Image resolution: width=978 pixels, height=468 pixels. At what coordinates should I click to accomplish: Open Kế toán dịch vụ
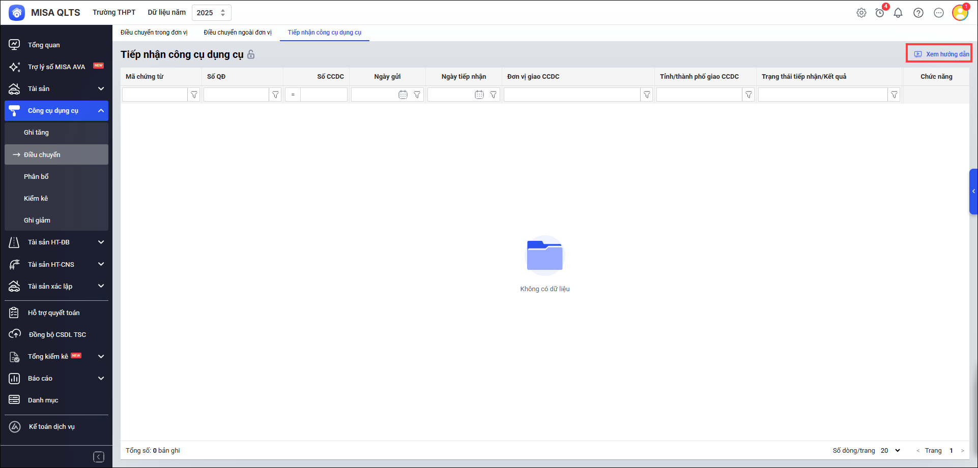(x=56, y=426)
